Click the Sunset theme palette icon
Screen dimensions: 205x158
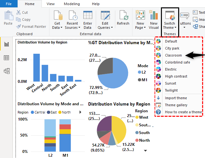click(x=158, y=83)
